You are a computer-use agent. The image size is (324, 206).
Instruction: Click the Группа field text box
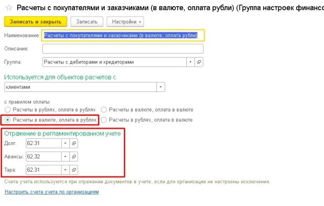click(x=114, y=62)
